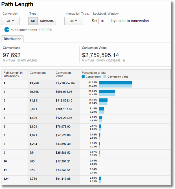Click the 97,692 total conversions metric
The height and width of the screenshot is (189, 175).
tap(12, 55)
